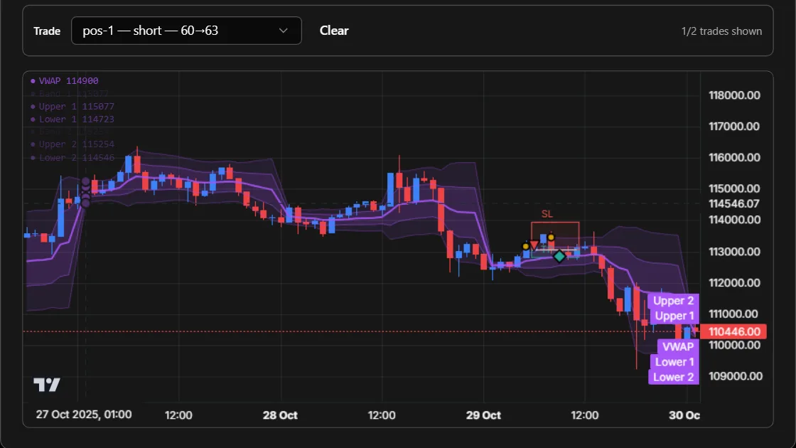The width and height of the screenshot is (796, 448).
Task: Click the '1/2 trades shown' text
Action: tap(721, 31)
